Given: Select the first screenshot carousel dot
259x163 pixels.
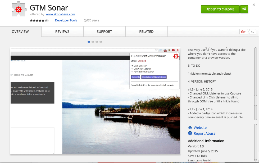Looking at the screenshot, I should point(89,42).
